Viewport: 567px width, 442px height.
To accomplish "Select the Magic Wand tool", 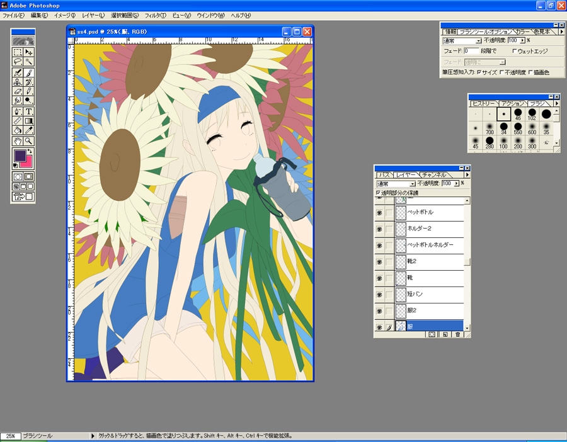I will tap(28, 62).
